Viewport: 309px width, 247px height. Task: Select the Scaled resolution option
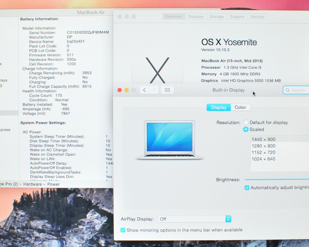246,129
